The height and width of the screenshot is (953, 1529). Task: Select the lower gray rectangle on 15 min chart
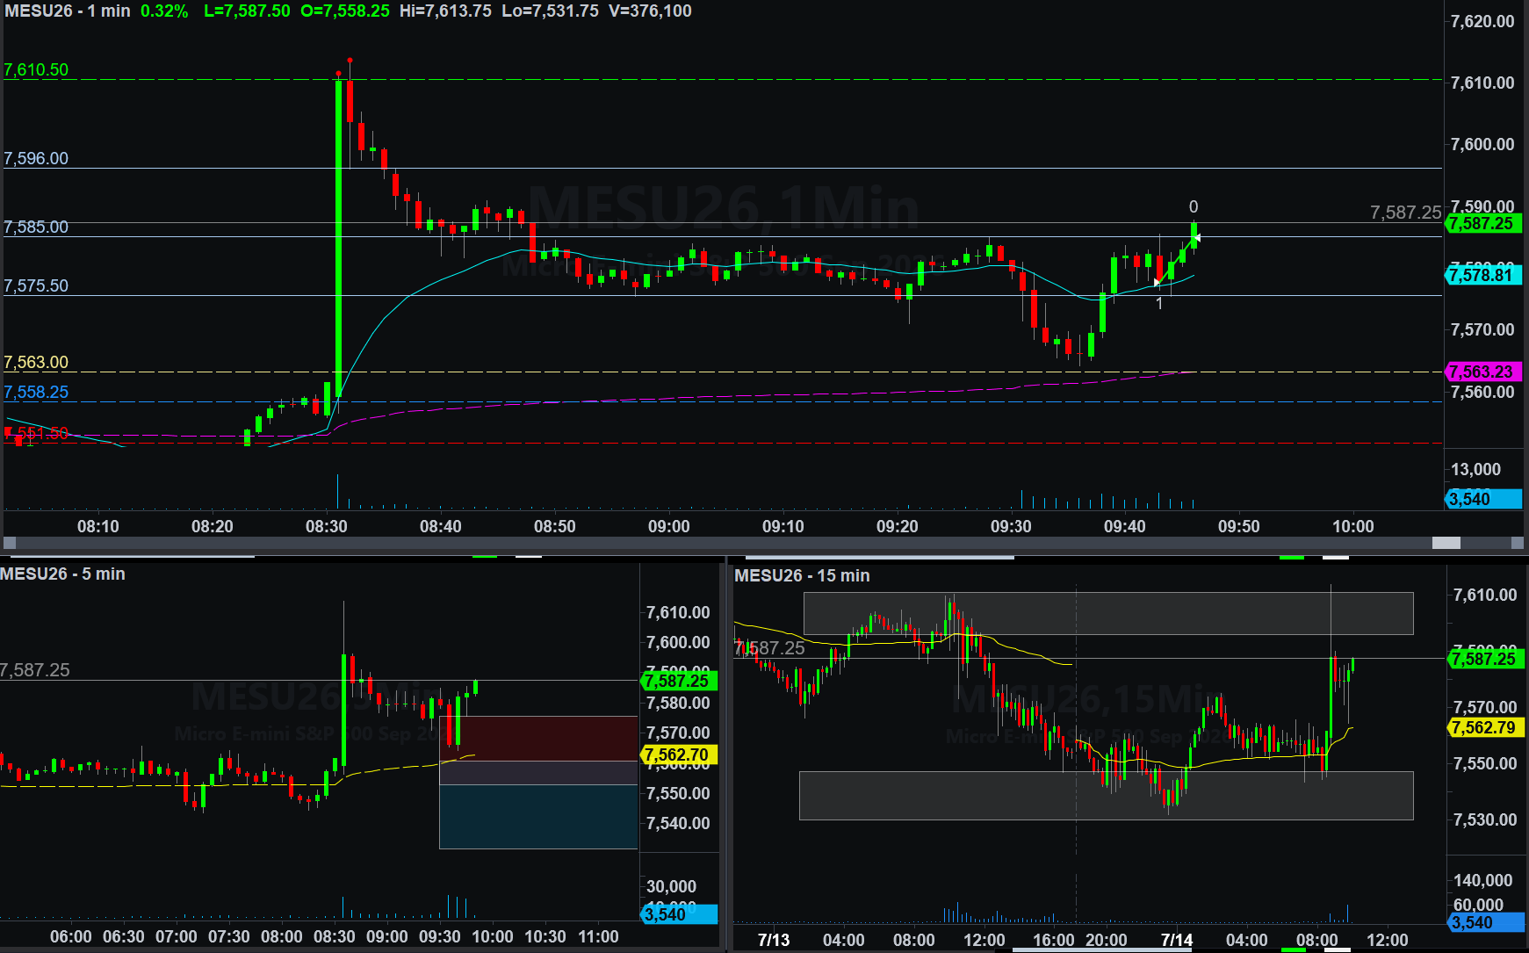(x=1107, y=796)
